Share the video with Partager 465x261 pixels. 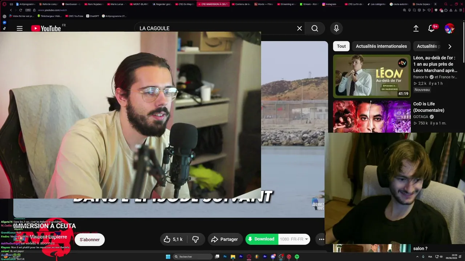[x=225, y=239]
